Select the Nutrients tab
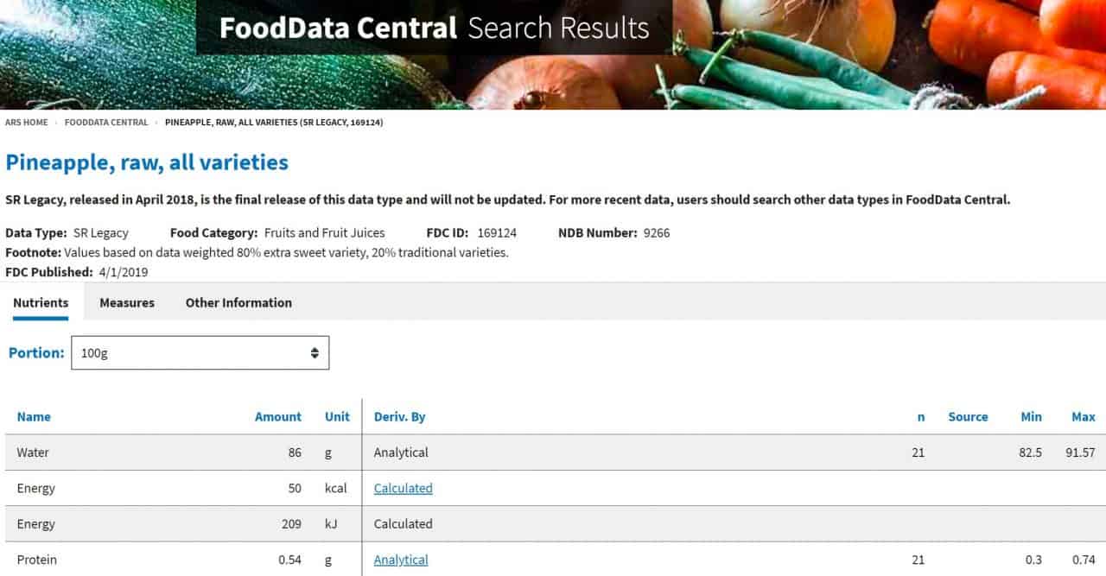 (x=41, y=303)
